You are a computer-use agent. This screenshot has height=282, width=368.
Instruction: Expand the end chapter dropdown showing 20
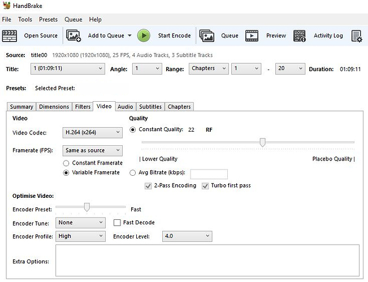pos(290,69)
